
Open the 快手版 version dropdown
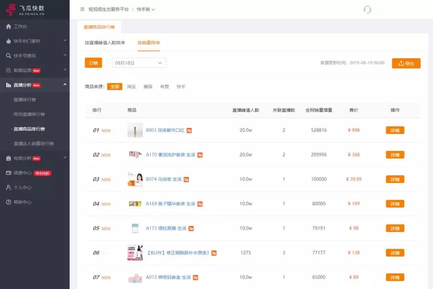pyautogui.click(x=146, y=9)
